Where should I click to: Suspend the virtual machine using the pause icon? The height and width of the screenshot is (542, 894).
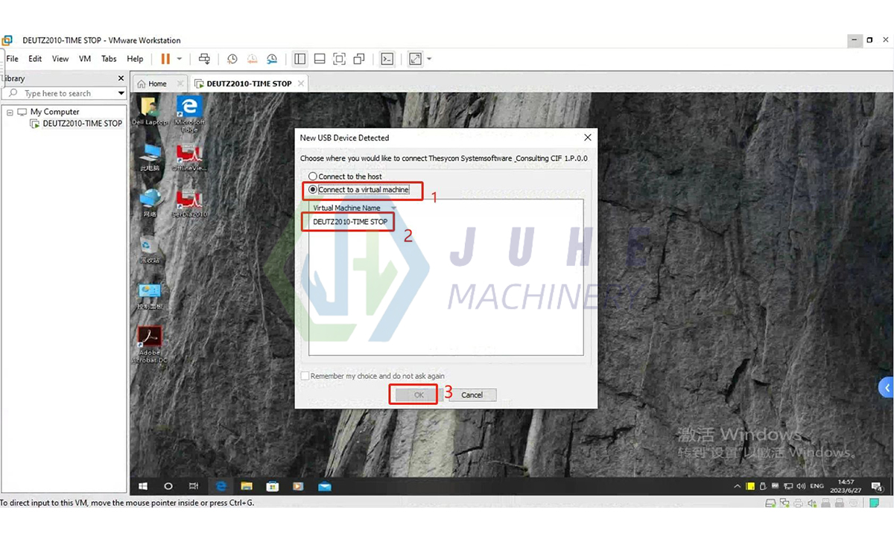[x=165, y=59]
